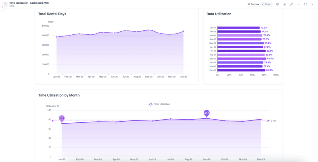Screen dimensions: 318x162
Task: Click the Data Utilization heading
Action: [x=219, y=14]
